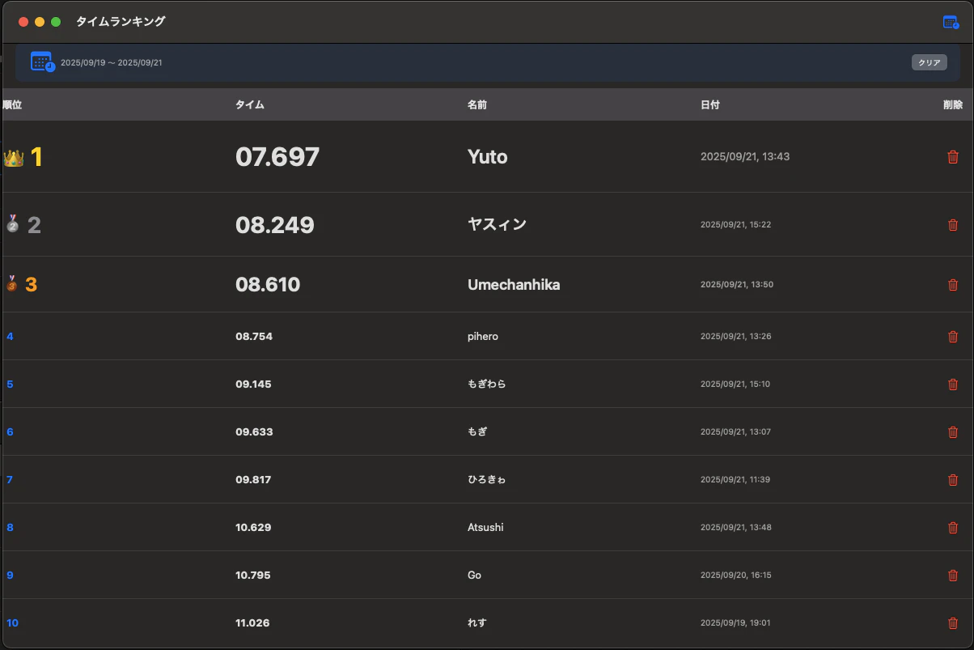Click the name Atsushi
The image size is (974, 650).
click(x=485, y=528)
